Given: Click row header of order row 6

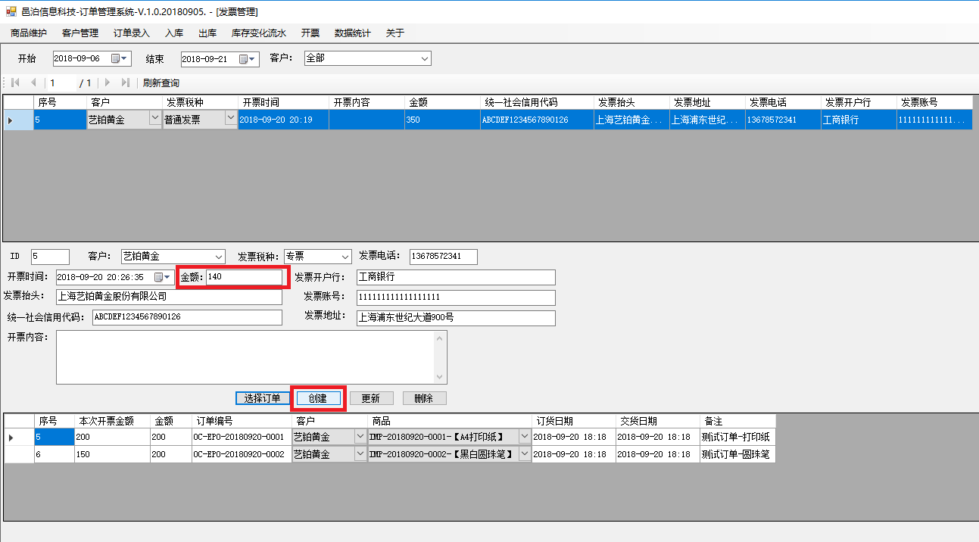Looking at the screenshot, I should tap(19, 454).
